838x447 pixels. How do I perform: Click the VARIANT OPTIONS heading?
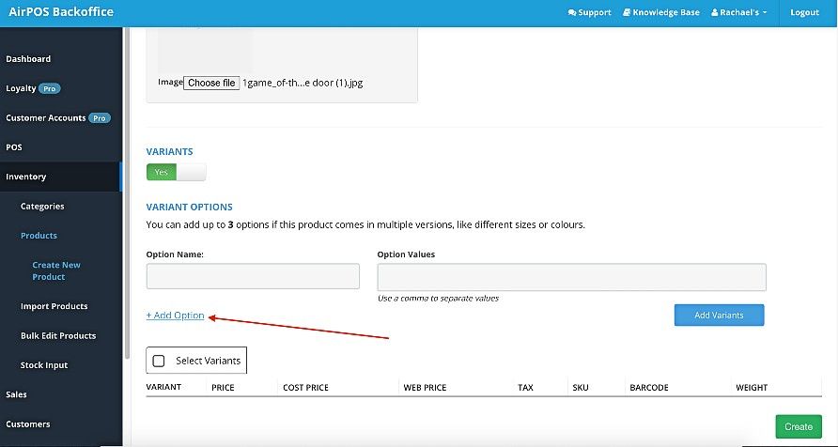189,207
